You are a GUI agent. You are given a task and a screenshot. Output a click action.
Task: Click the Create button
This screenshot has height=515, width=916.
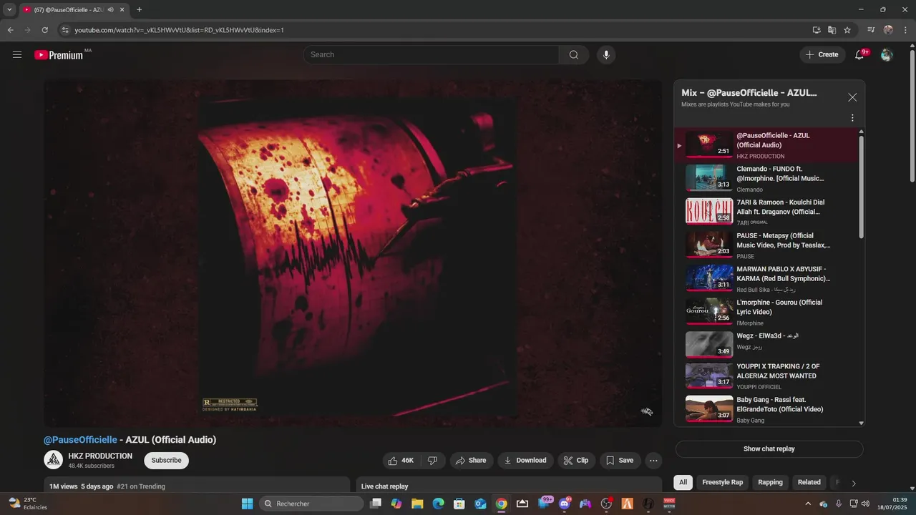click(x=822, y=54)
